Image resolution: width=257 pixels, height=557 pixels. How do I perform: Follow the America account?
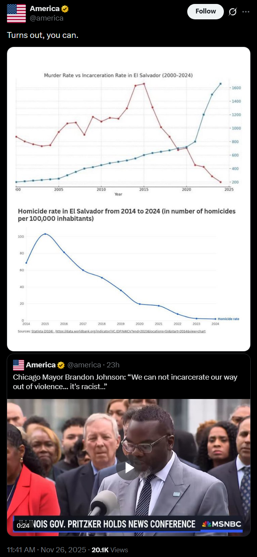(205, 11)
